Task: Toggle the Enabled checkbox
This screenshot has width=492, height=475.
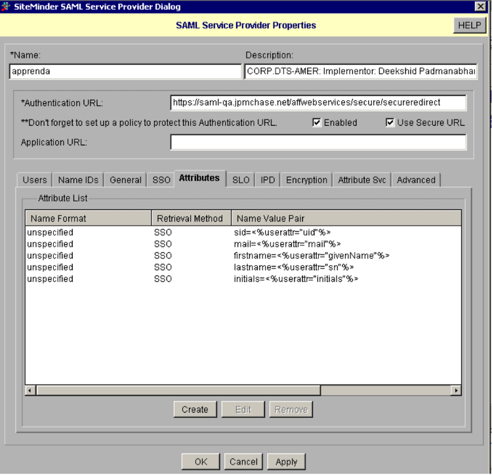Action: [317, 122]
